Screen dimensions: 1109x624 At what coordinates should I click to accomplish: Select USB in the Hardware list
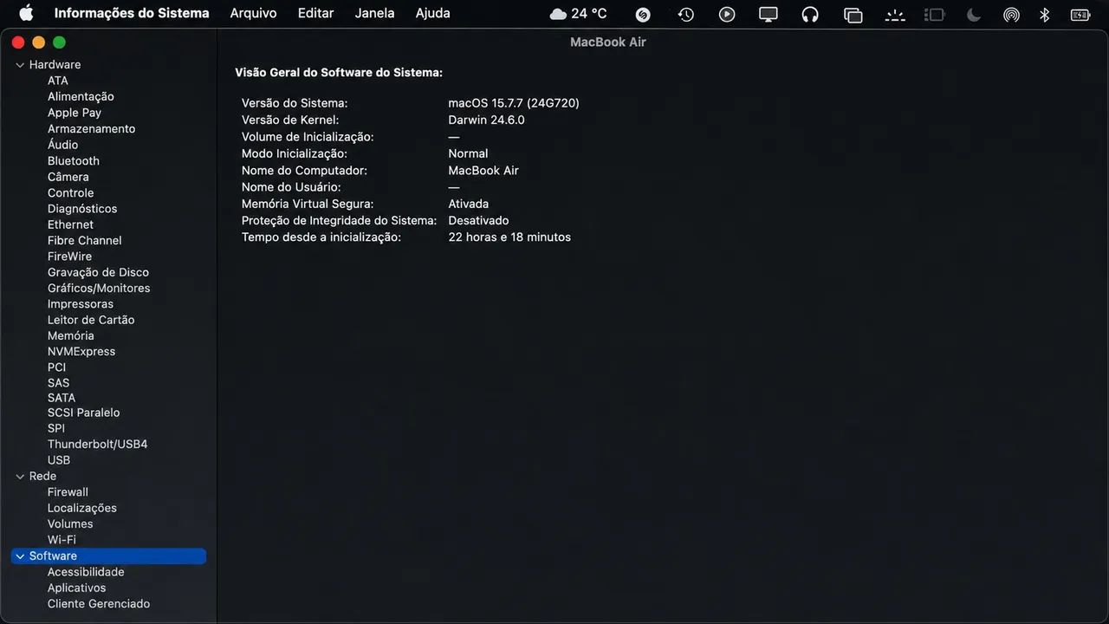[59, 460]
